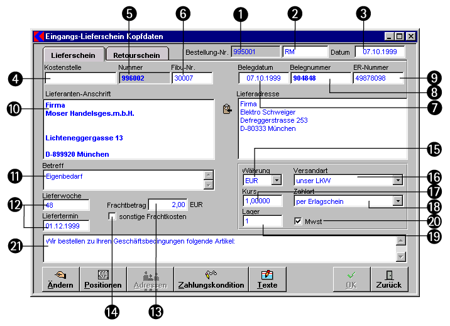The image size is (450, 326).
Task: Click the empty Kostenstelle field
Action: tap(80, 78)
